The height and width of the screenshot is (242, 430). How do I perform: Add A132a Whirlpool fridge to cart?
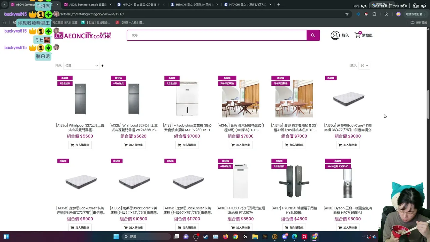click(x=80, y=145)
